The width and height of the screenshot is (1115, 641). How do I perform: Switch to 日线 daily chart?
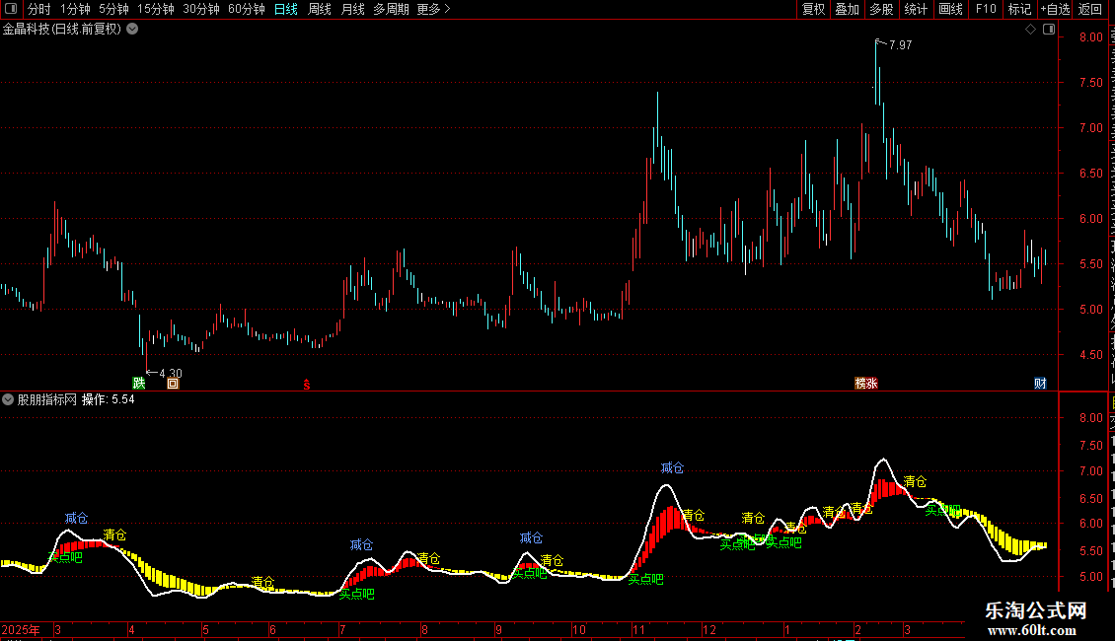(286, 9)
